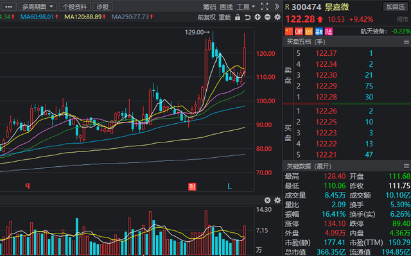This screenshot has width=411, height=256.
Task: Click buy level 3 price 122.23
Action: [x=326, y=133]
